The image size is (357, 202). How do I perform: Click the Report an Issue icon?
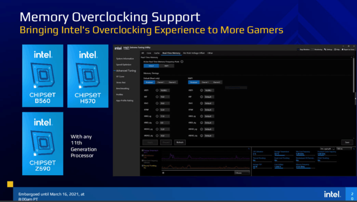[x=342, y=50]
